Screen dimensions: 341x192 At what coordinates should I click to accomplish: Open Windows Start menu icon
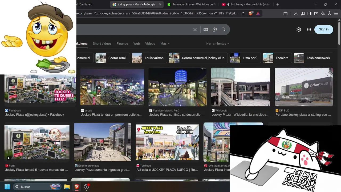[x=7, y=187]
